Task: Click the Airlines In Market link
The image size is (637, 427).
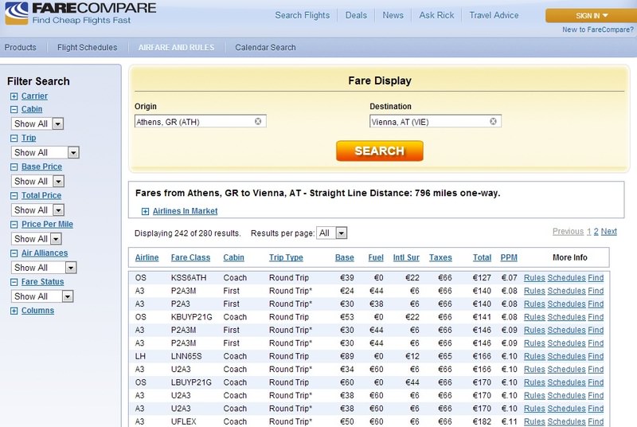Action: pyautogui.click(x=186, y=211)
